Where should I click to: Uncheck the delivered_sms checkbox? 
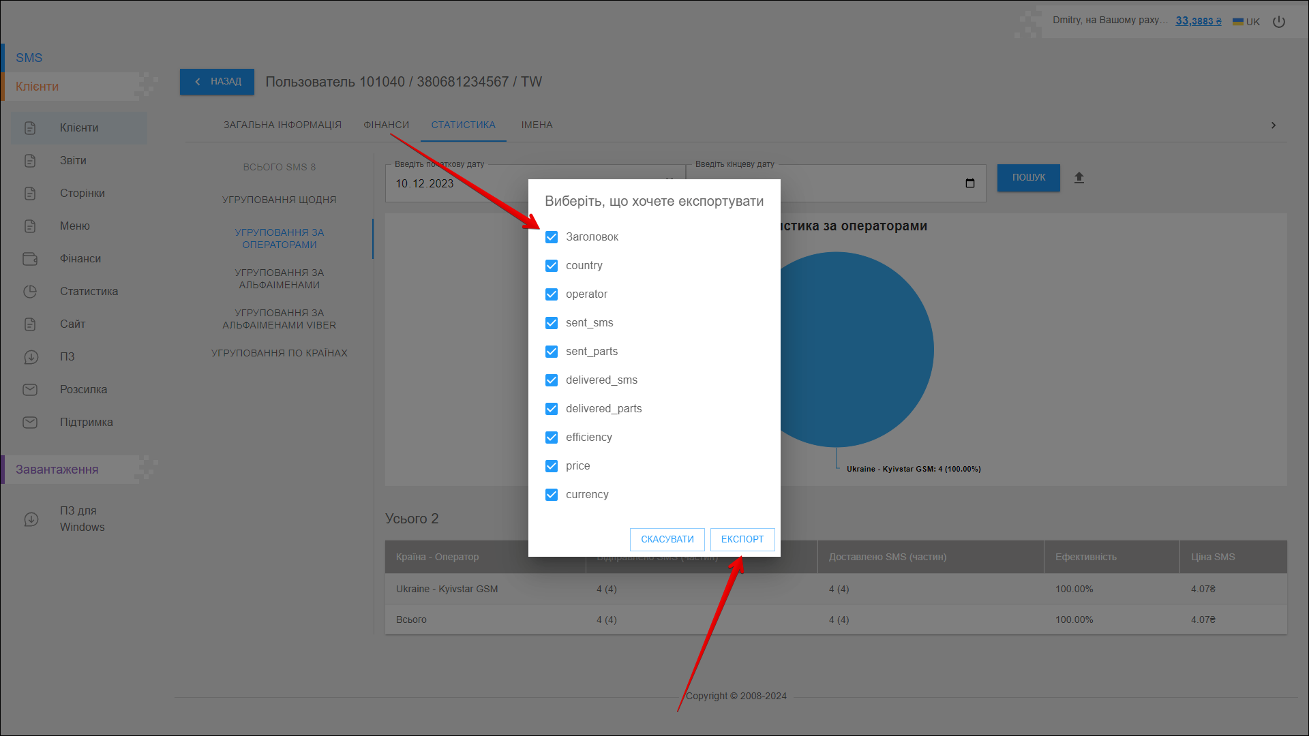click(552, 380)
